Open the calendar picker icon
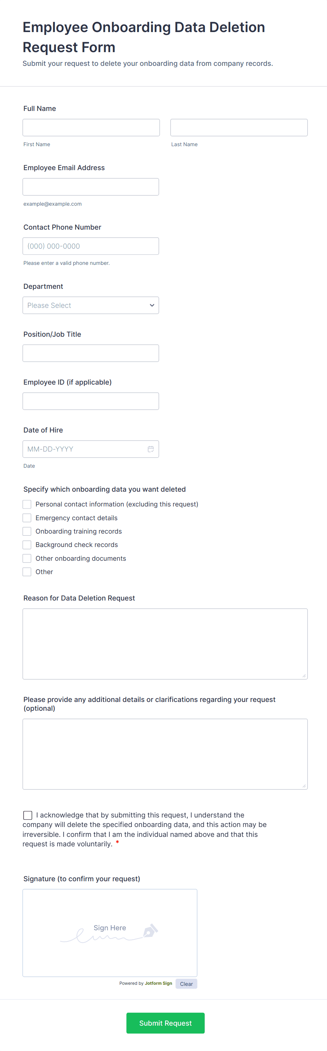Screen dimensions: 327x1051 click(x=150, y=449)
